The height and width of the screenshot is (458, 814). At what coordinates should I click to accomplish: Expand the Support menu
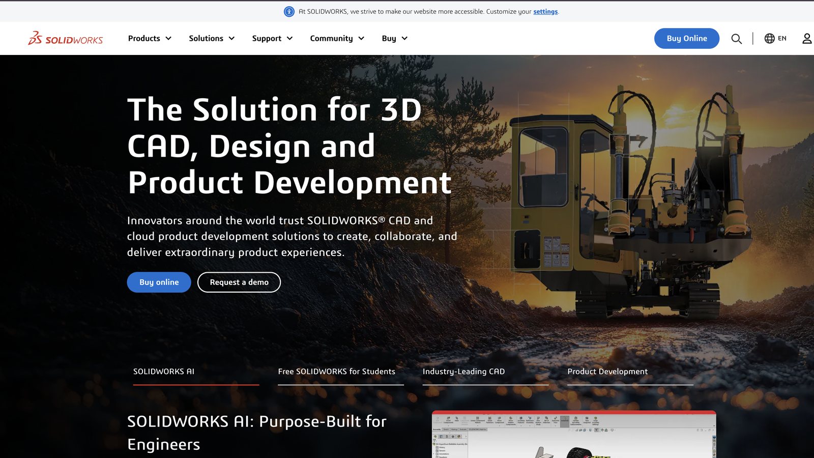272,38
